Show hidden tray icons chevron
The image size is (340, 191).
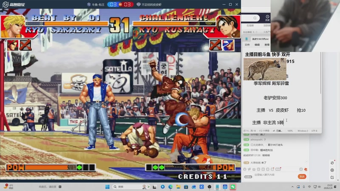pyautogui.click(x=292, y=187)
